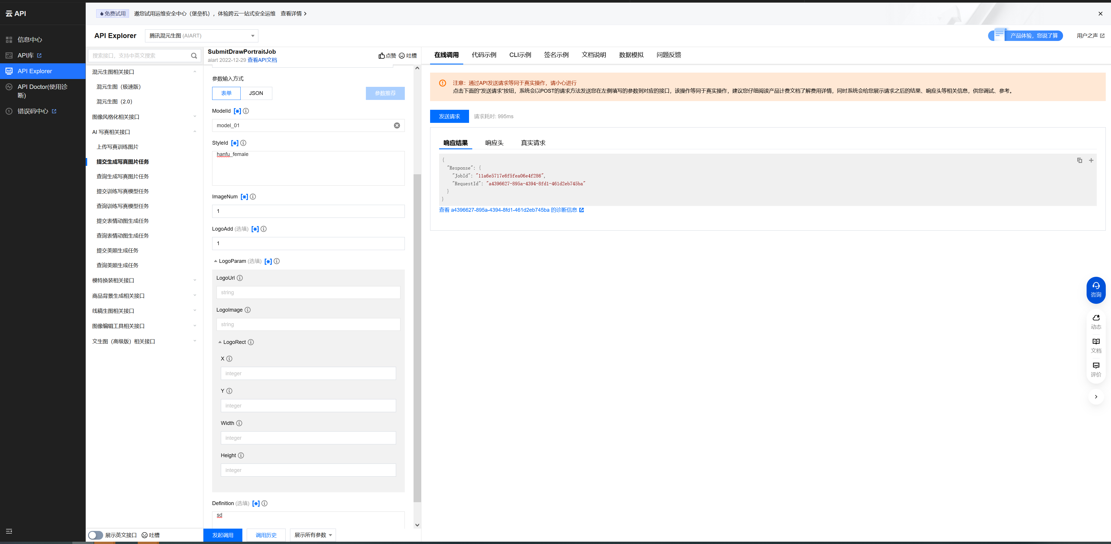Open the 查看API文档 link

coord(262,60)
